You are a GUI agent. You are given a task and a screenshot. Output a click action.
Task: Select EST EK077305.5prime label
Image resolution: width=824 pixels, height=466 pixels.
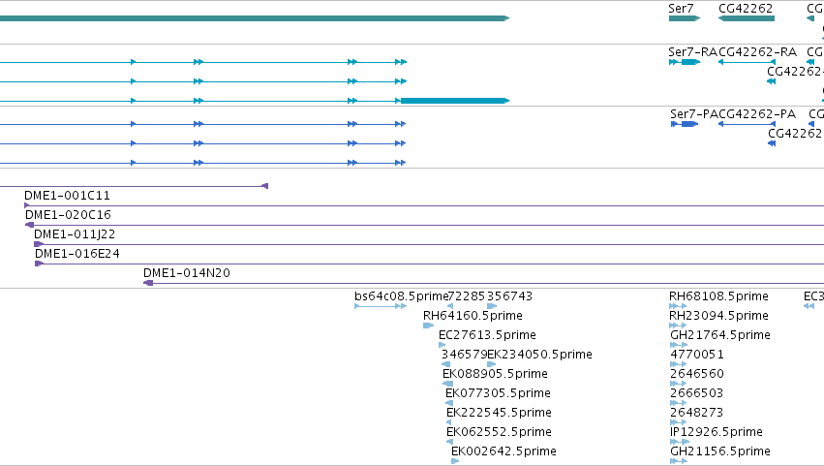[498, 394]
